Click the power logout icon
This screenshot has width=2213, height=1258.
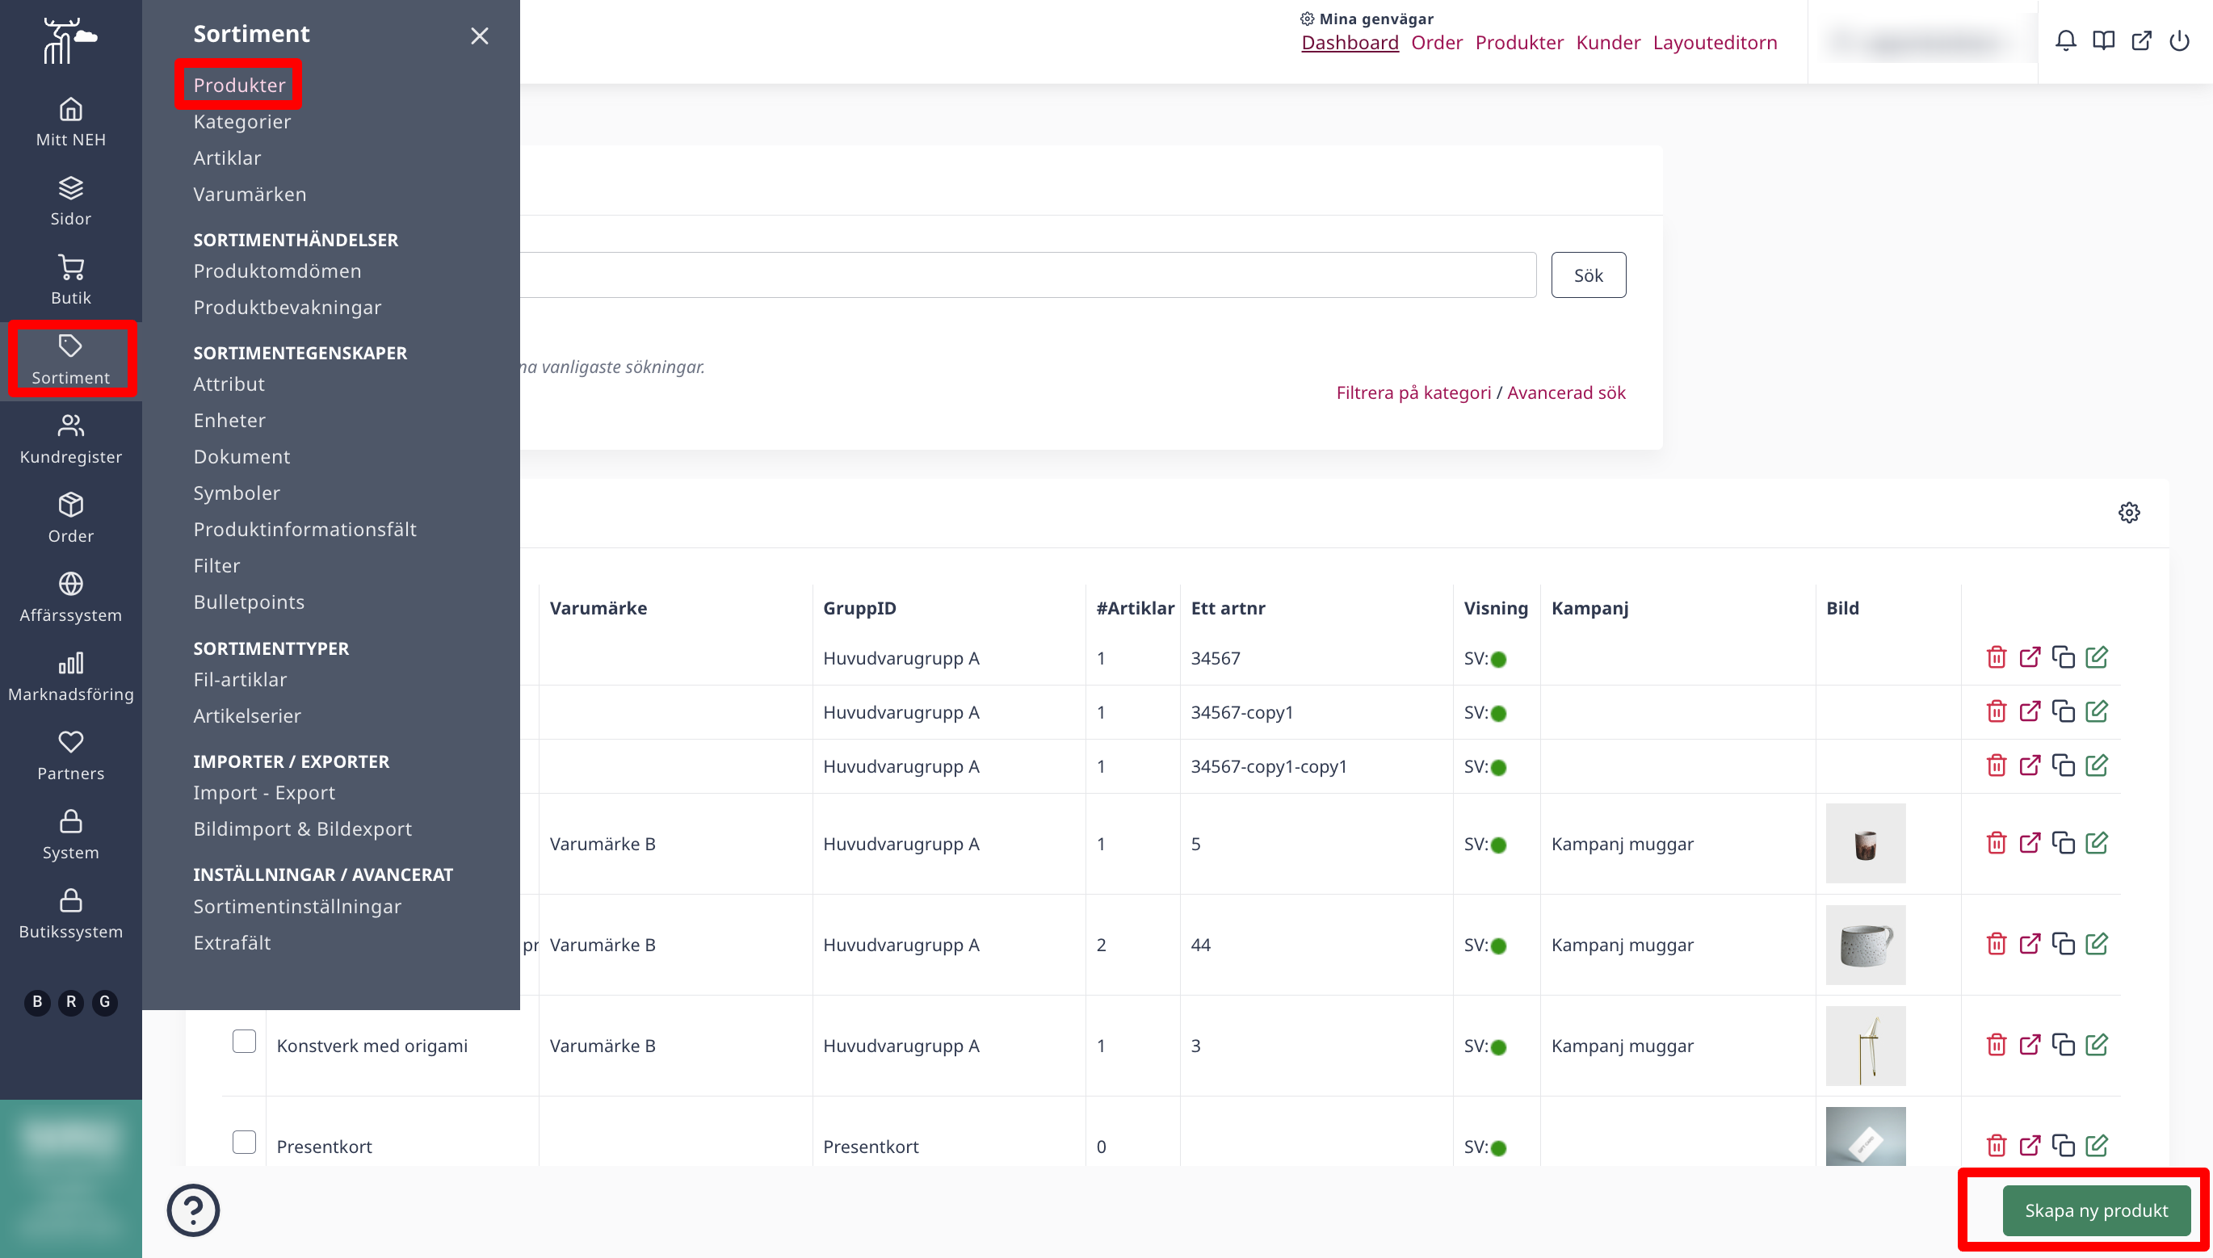(x=2179, y=41)
